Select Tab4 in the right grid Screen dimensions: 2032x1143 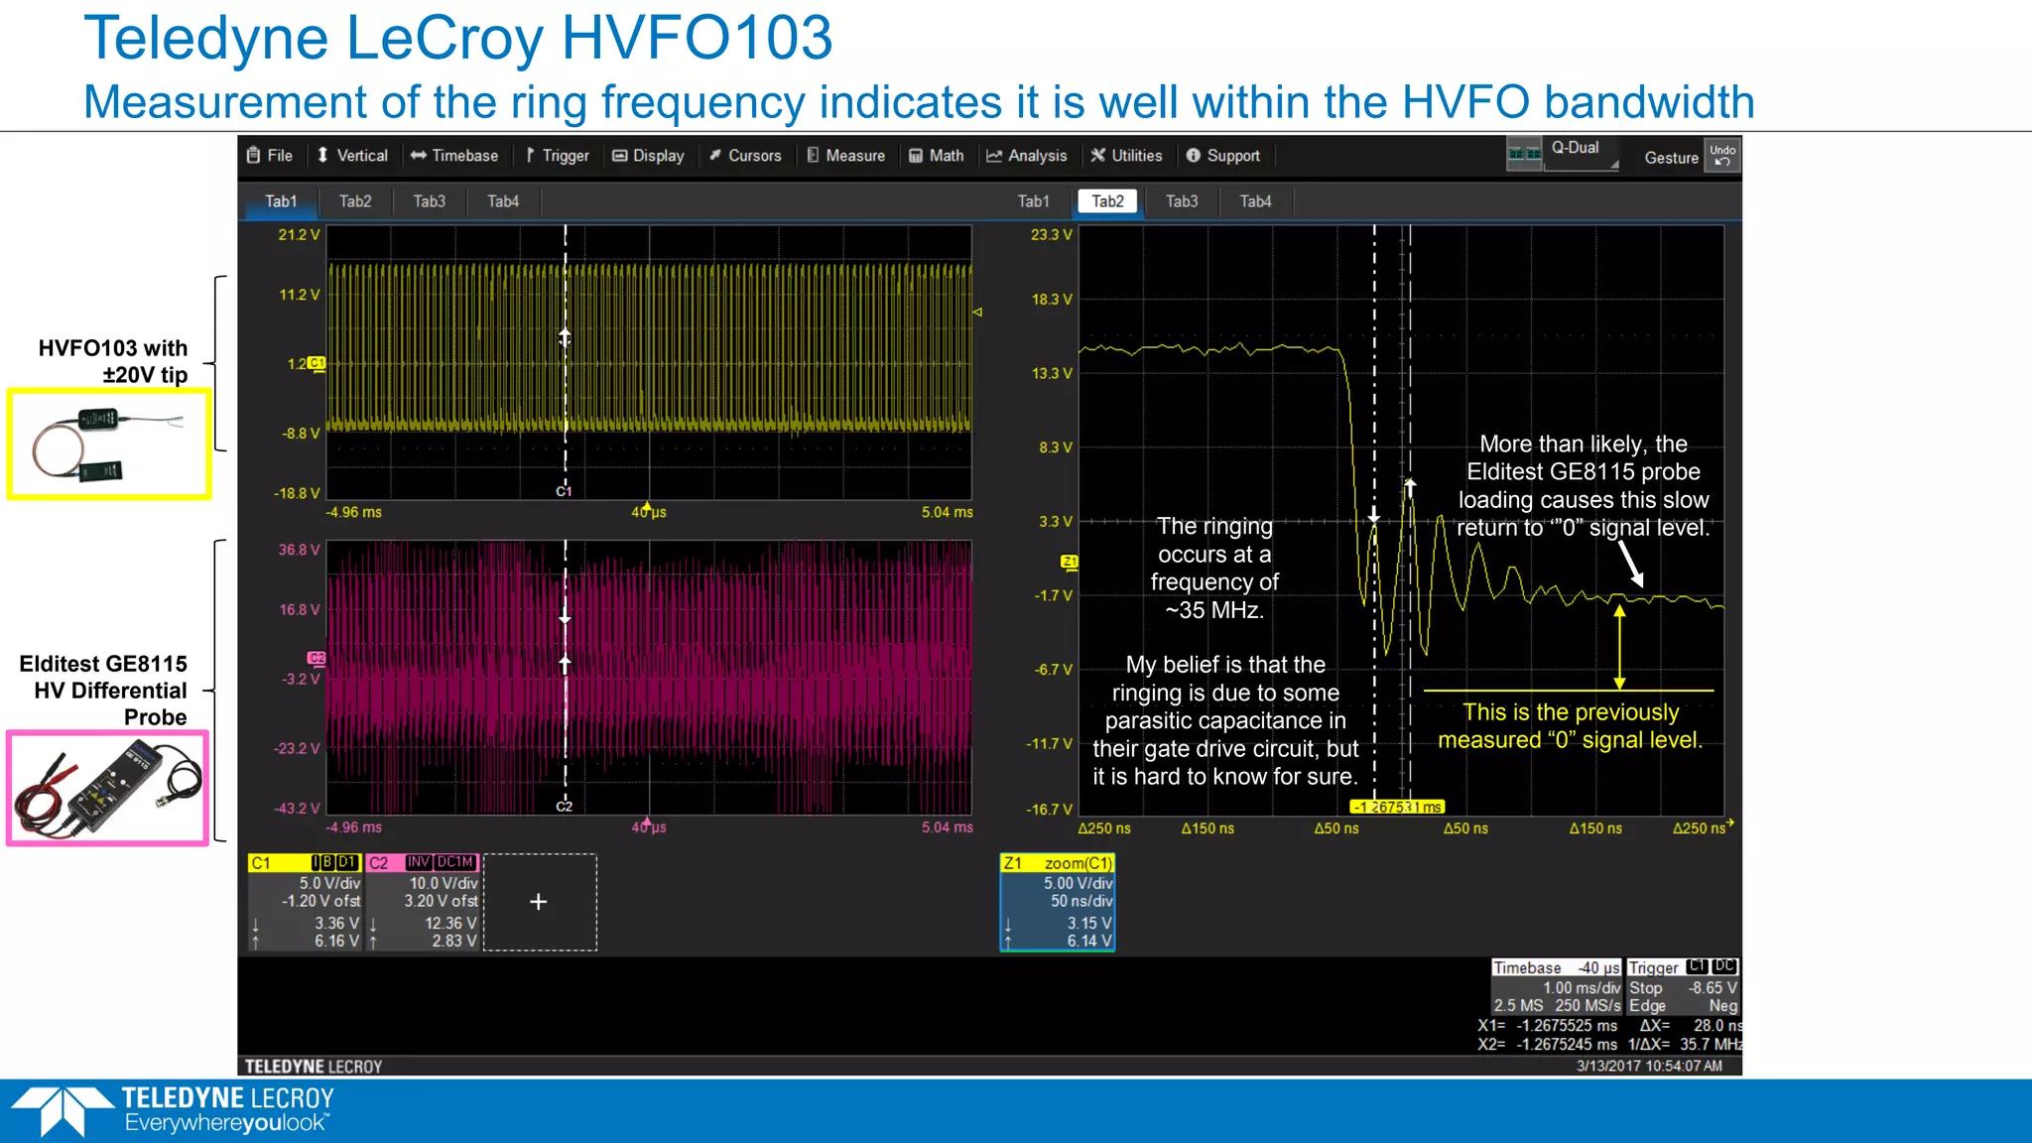1255,201
